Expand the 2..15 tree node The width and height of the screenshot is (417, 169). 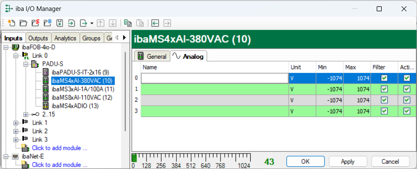click(x=26, y=114)
